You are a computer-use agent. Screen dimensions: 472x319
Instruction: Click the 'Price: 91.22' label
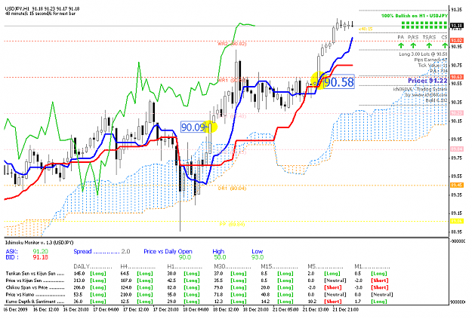pyautogui.click(x=427, y=81)
